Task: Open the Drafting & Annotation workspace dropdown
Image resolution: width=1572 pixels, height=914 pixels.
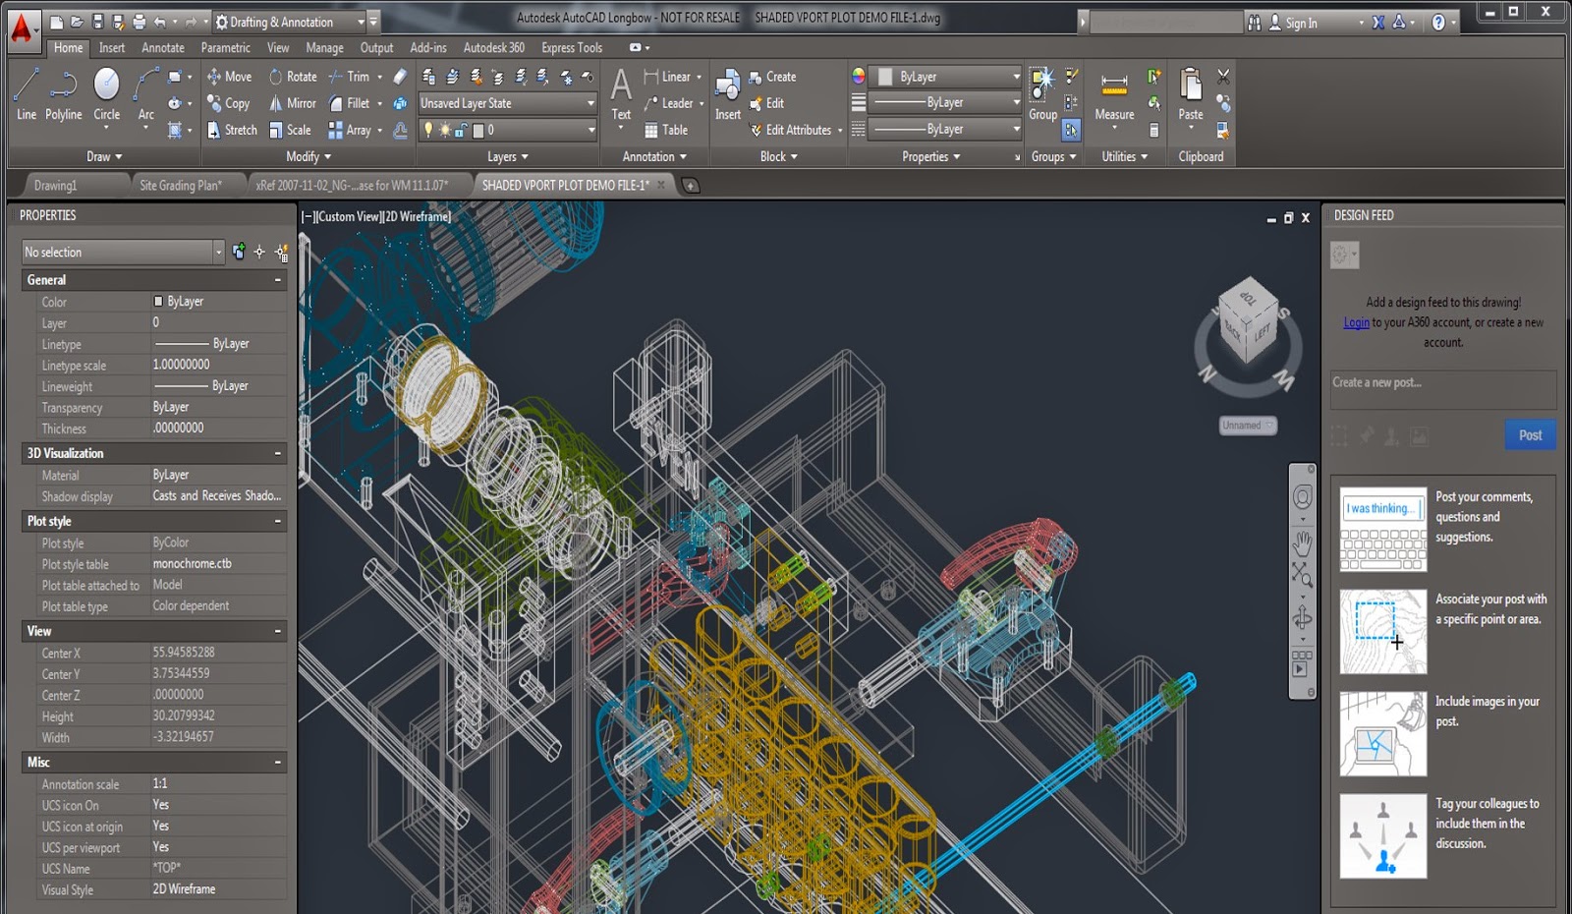Action: click(x=289, y=22)
